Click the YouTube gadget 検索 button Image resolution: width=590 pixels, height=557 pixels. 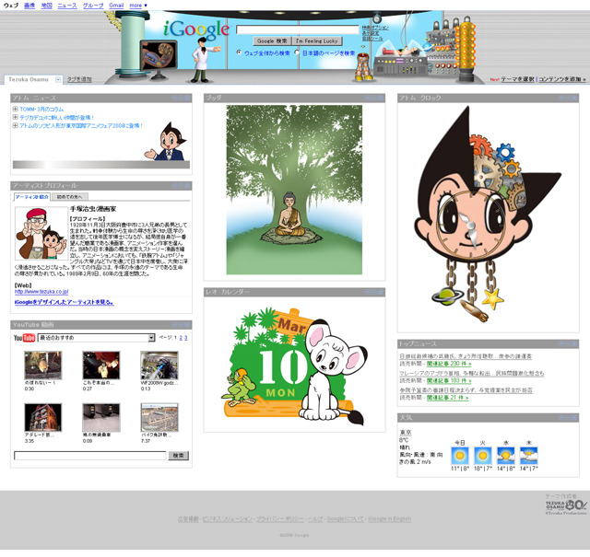point(178,456)
